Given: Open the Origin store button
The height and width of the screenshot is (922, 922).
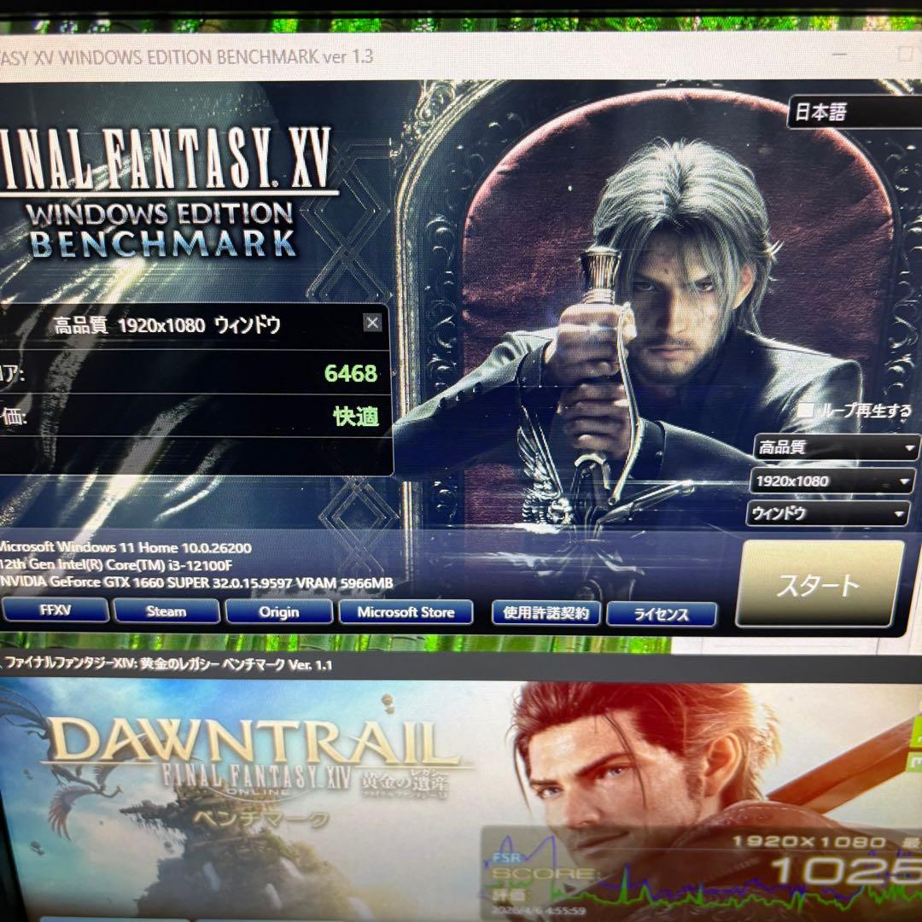Looking at the screenshot, I should (x=278, y=612).
